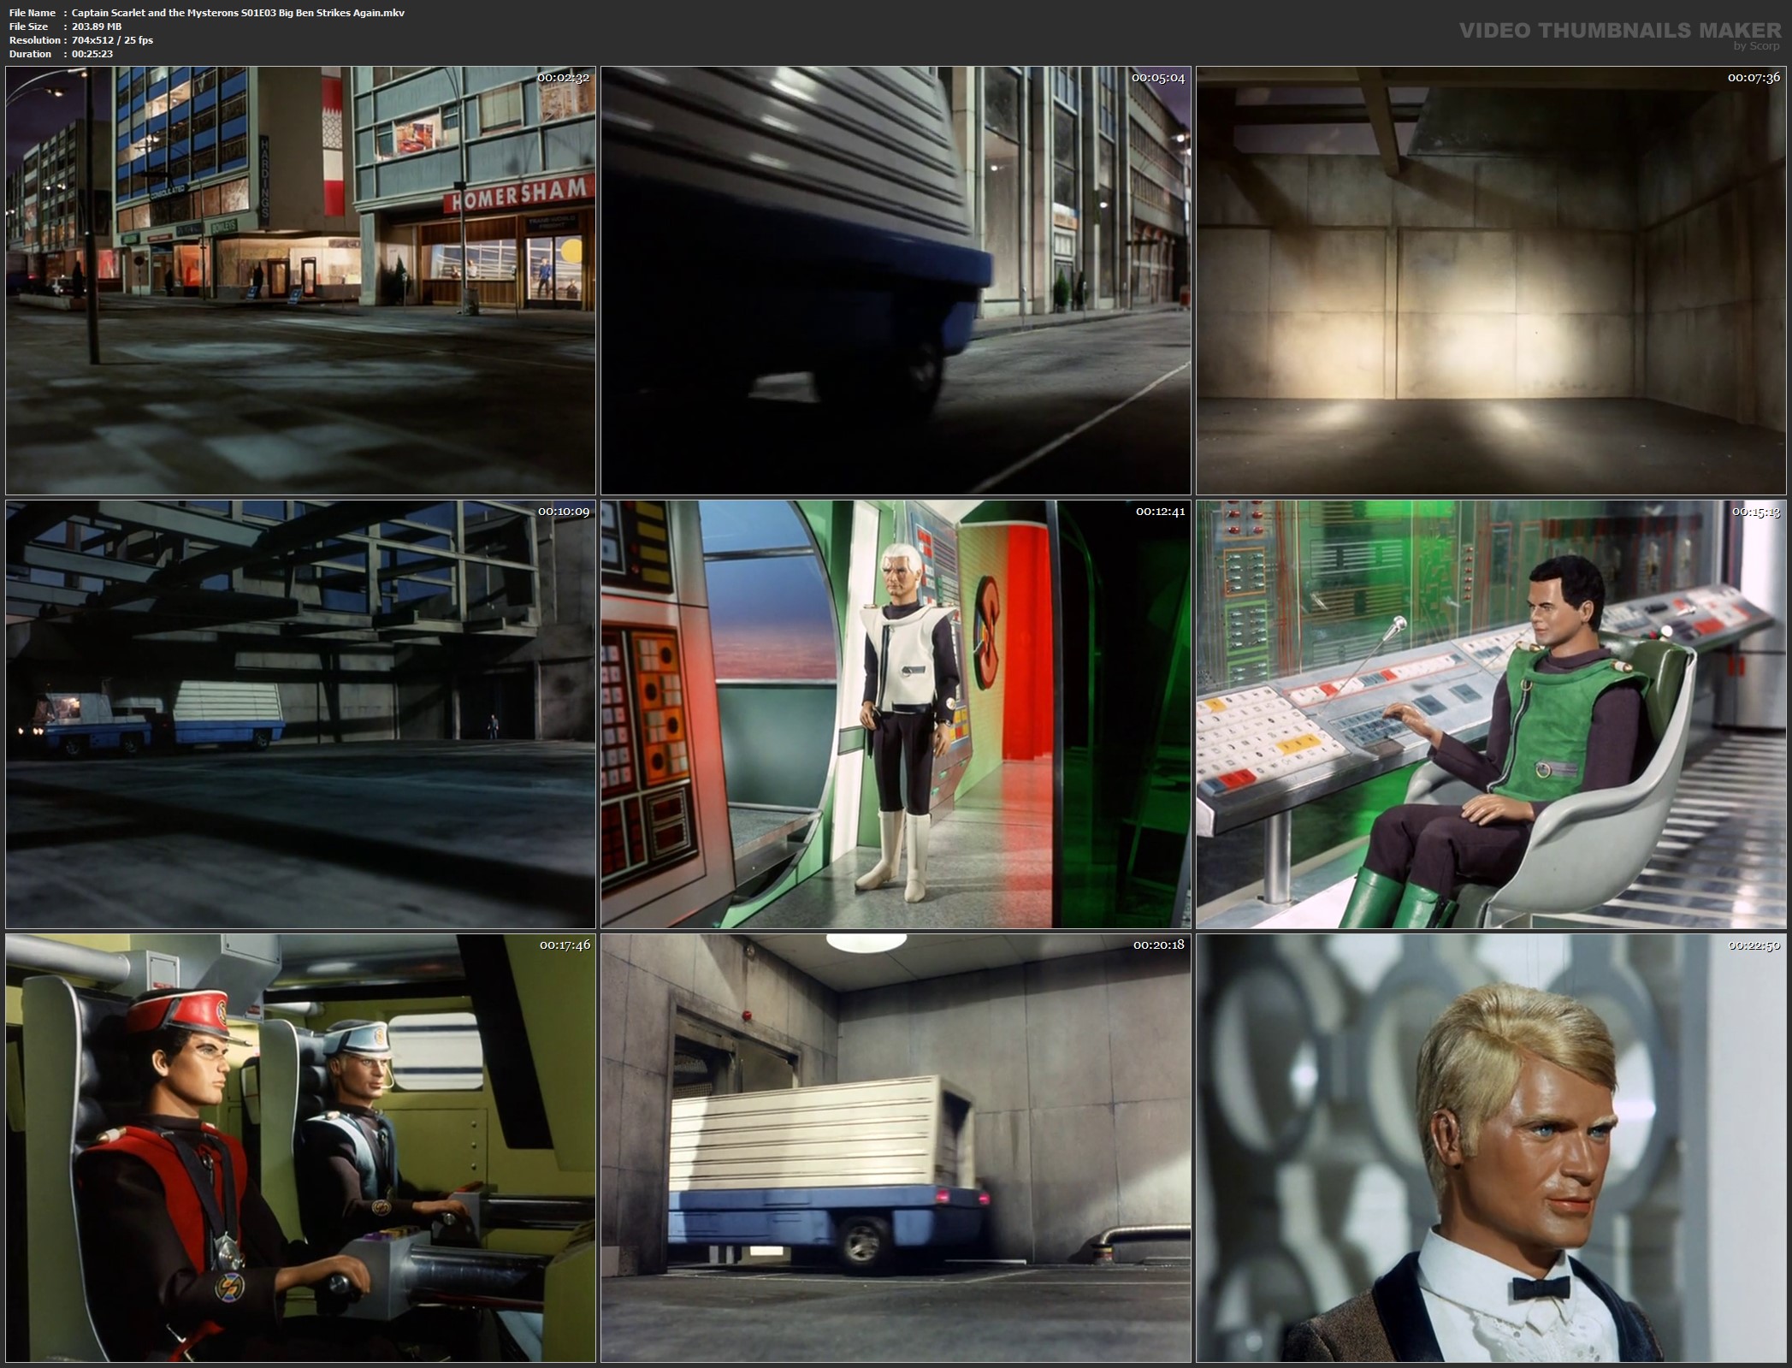Click the 00:10:09 car park thumbnail
The width and height of the screenshot is (1792, 1368).
pos(300,714)
